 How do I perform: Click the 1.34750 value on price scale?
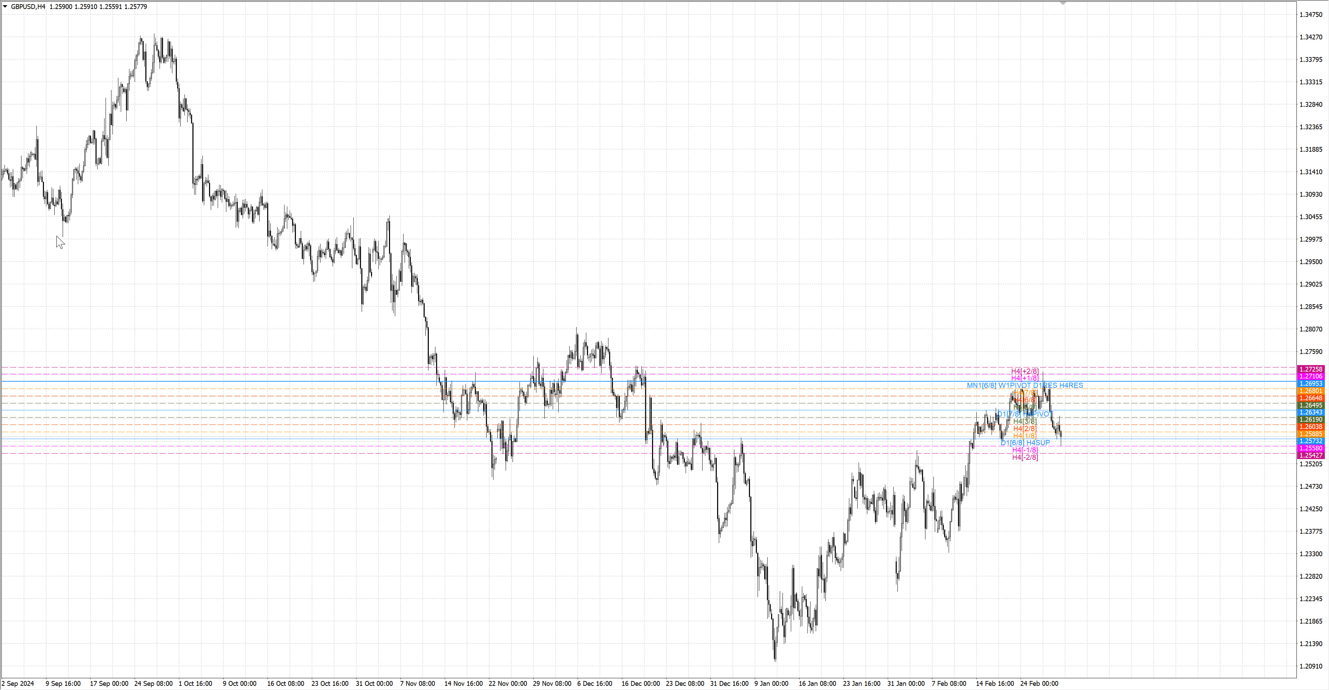1310,15
